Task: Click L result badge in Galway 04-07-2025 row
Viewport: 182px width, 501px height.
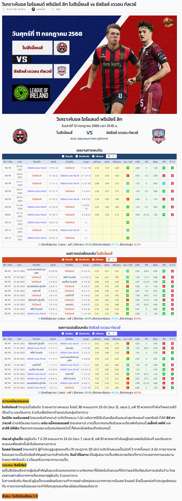Action: click(128, 344)
